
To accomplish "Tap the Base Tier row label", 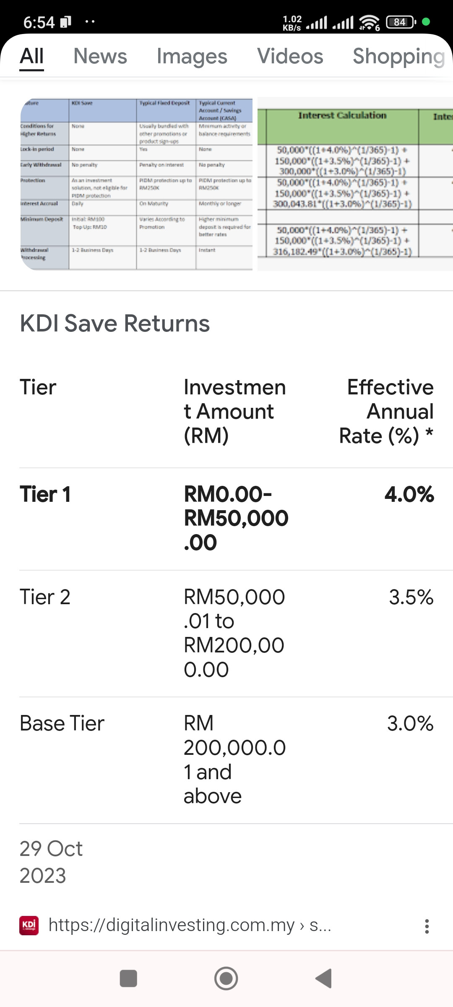I will pyautogui.click(x=62, y=723).
